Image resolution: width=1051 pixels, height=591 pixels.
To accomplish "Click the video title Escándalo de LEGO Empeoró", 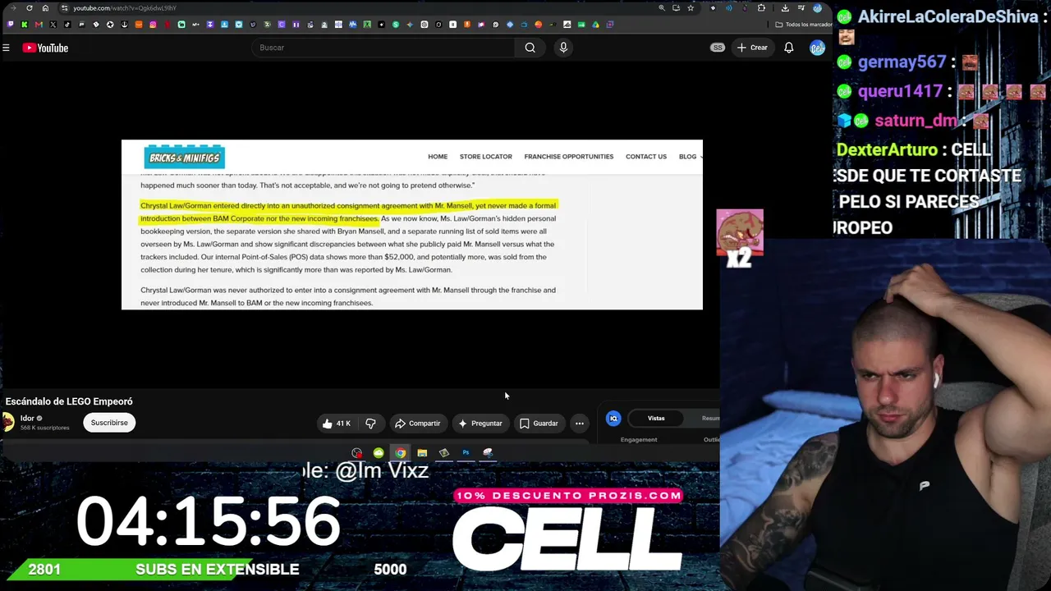I will (x=69, y=401).
